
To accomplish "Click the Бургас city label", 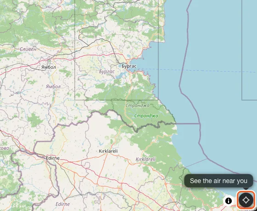I will tap(129, 66).
